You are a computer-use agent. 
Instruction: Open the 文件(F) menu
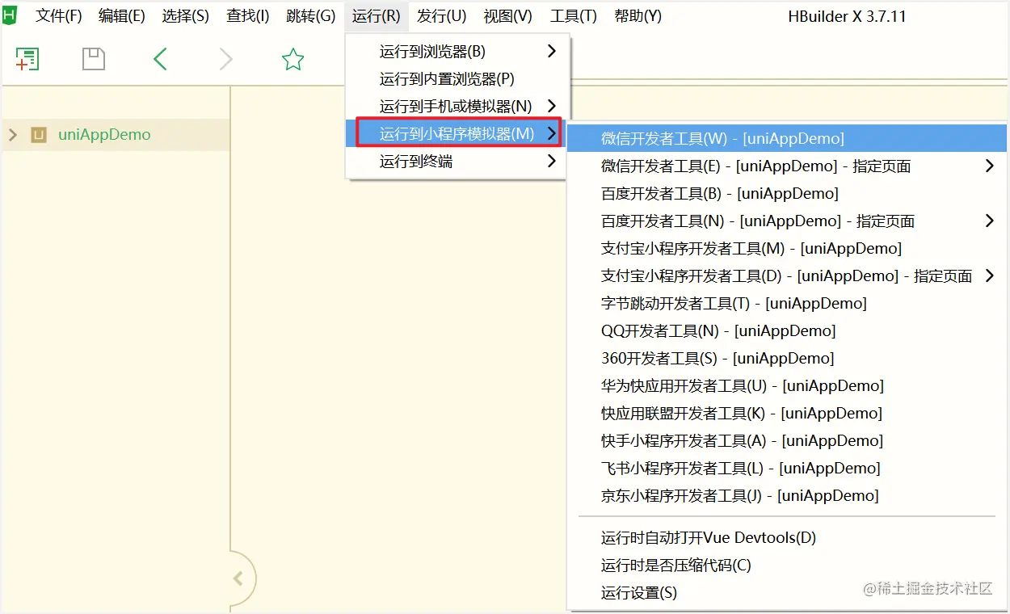[59, 16]
